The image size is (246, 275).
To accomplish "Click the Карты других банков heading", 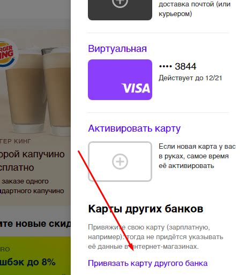I will pyautogui.click(x=146, y=209).
